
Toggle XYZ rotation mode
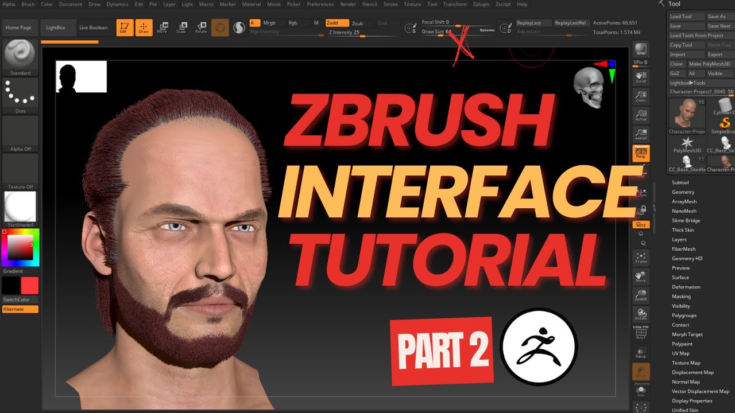(x=641, y=225)
